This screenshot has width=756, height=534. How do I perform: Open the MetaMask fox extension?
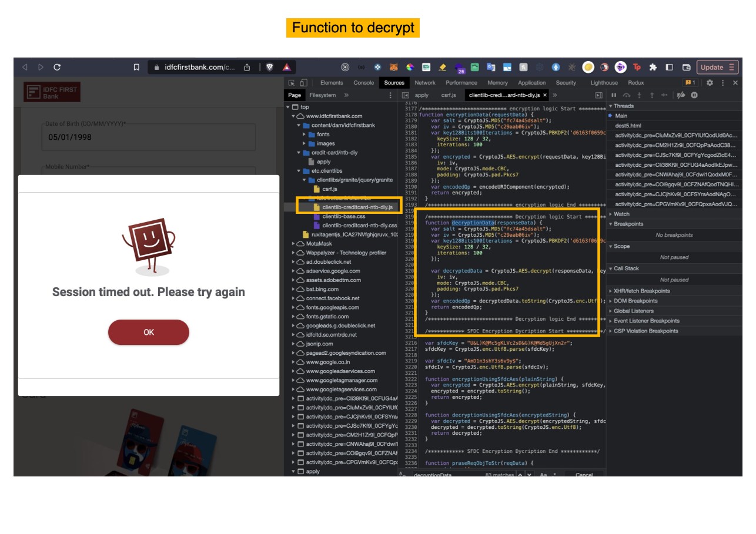pos(395,68)
